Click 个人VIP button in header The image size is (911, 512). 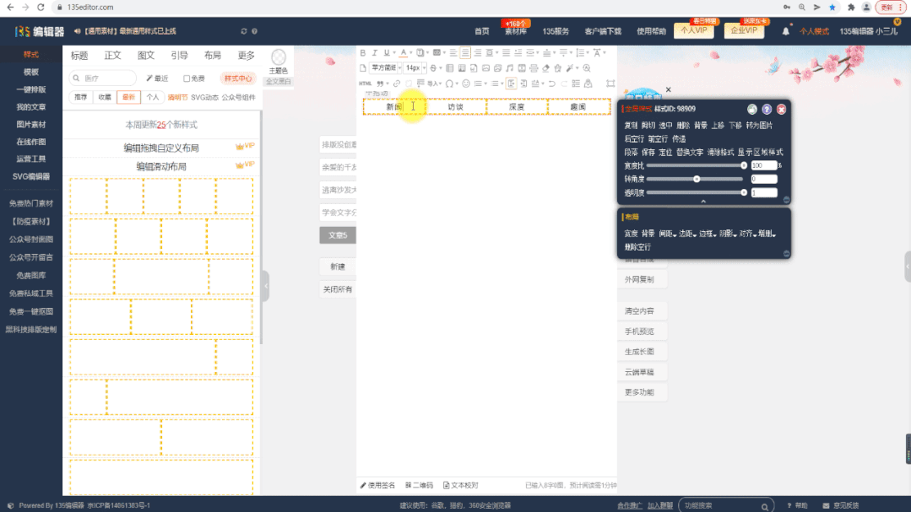click(x=694, y=30)
